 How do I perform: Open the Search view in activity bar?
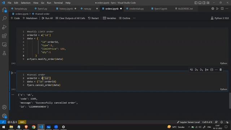click(x=4, y=18)
